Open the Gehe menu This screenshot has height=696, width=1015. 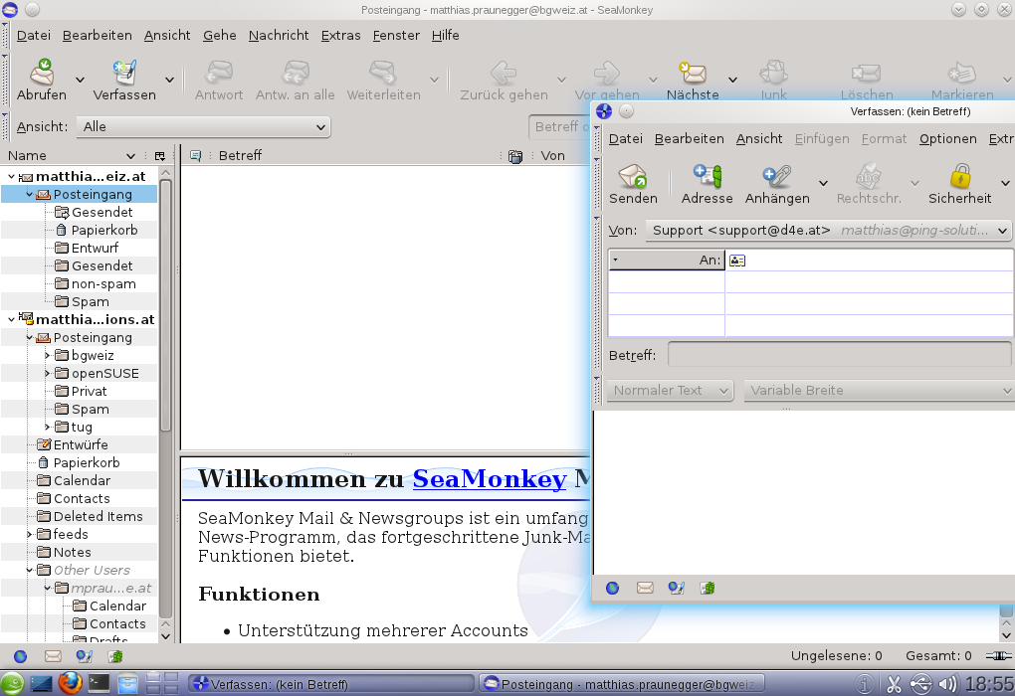coord(220,36)
